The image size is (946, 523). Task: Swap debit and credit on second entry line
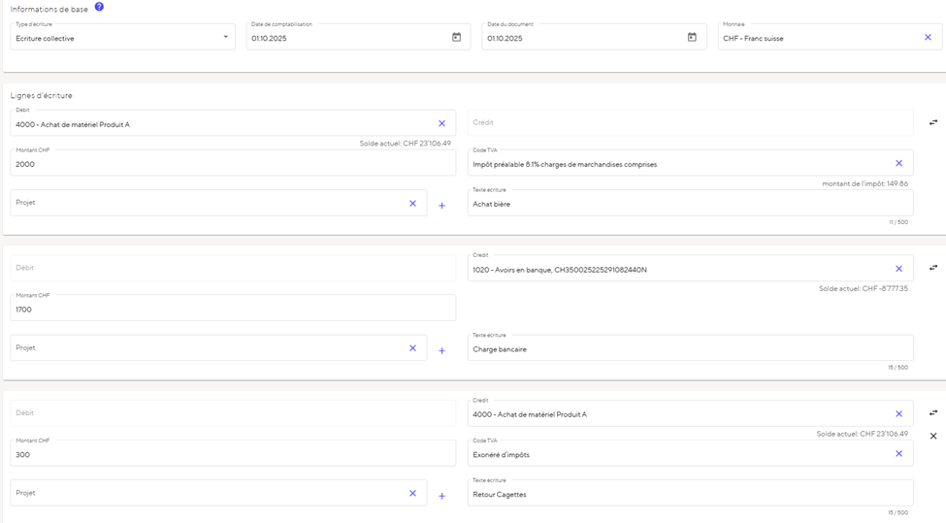[933, 268]
